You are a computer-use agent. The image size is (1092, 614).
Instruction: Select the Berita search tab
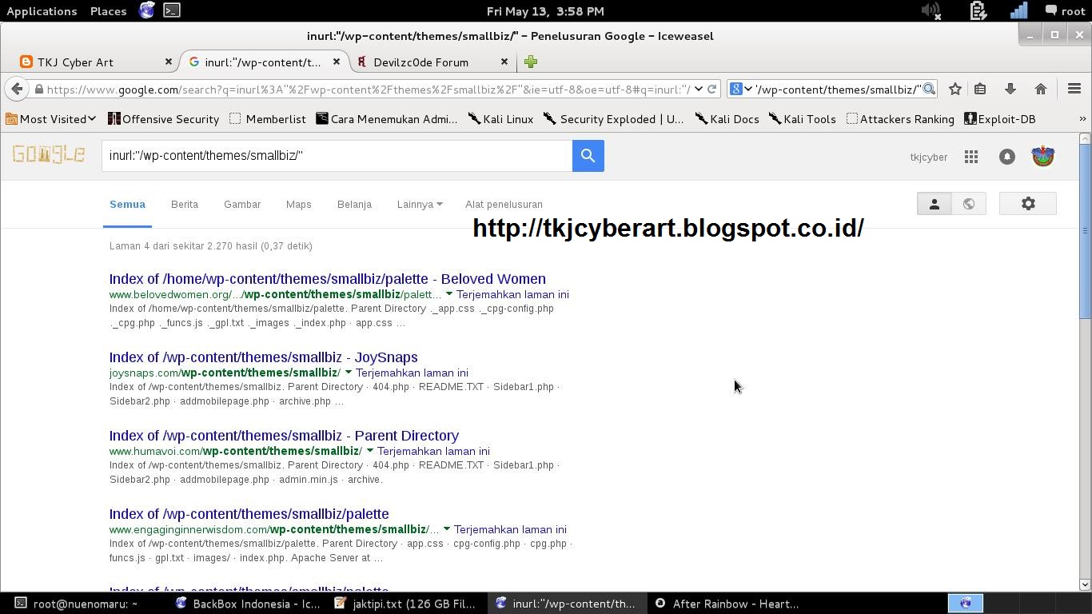point(185,205)
